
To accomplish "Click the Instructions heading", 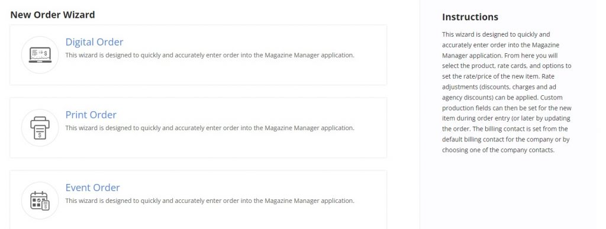I will (470, 17).
